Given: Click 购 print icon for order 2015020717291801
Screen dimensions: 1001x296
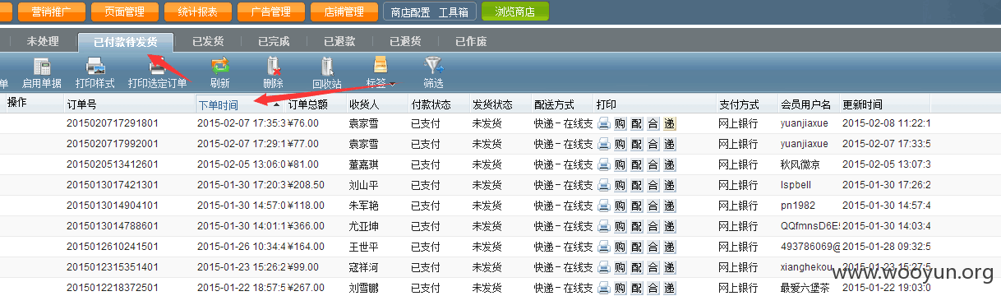Looking at the screenshot, I should pos(620,123).
